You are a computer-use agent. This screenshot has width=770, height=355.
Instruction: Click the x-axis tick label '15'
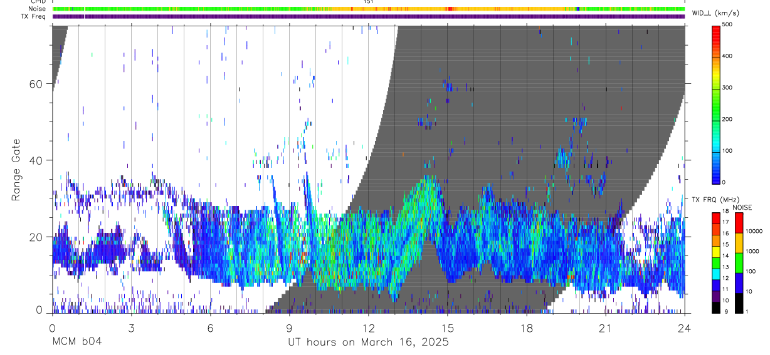pyautogui.click(x=448, y=327)
